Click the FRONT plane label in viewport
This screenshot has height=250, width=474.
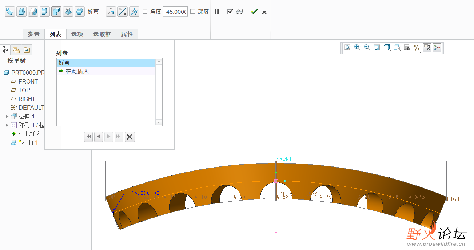284,159
